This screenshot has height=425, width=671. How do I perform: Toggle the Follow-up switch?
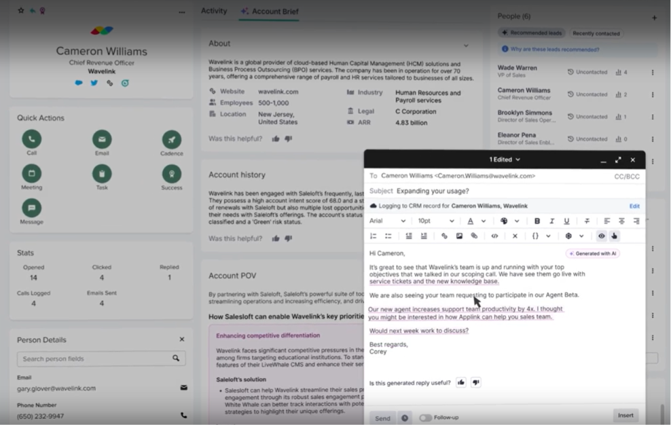(x=425, y=418)
